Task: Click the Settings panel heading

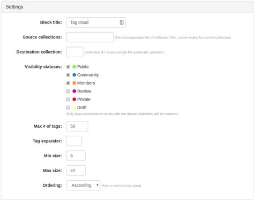Action: coord(14,7)
